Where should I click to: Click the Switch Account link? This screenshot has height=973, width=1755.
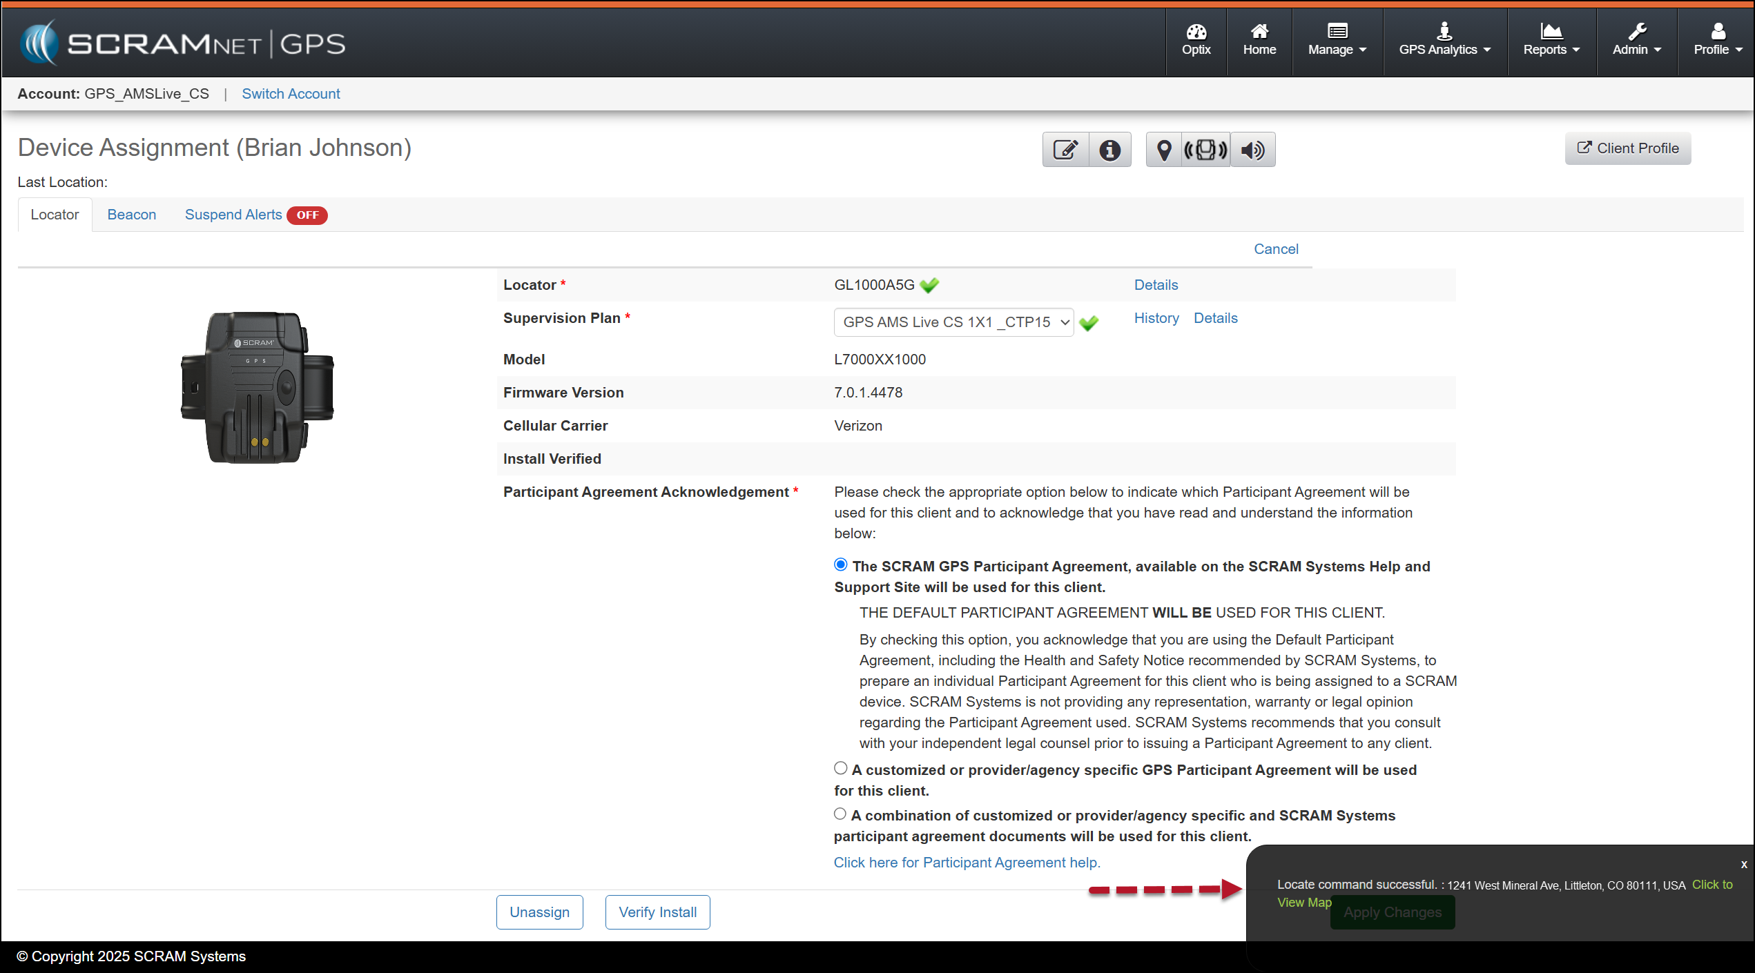(291, 94)
